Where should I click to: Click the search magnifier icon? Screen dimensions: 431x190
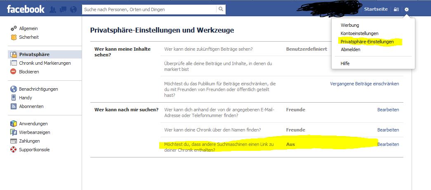pos(221,9)
